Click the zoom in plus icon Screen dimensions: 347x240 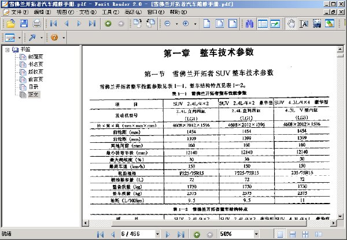pos(186,24)
